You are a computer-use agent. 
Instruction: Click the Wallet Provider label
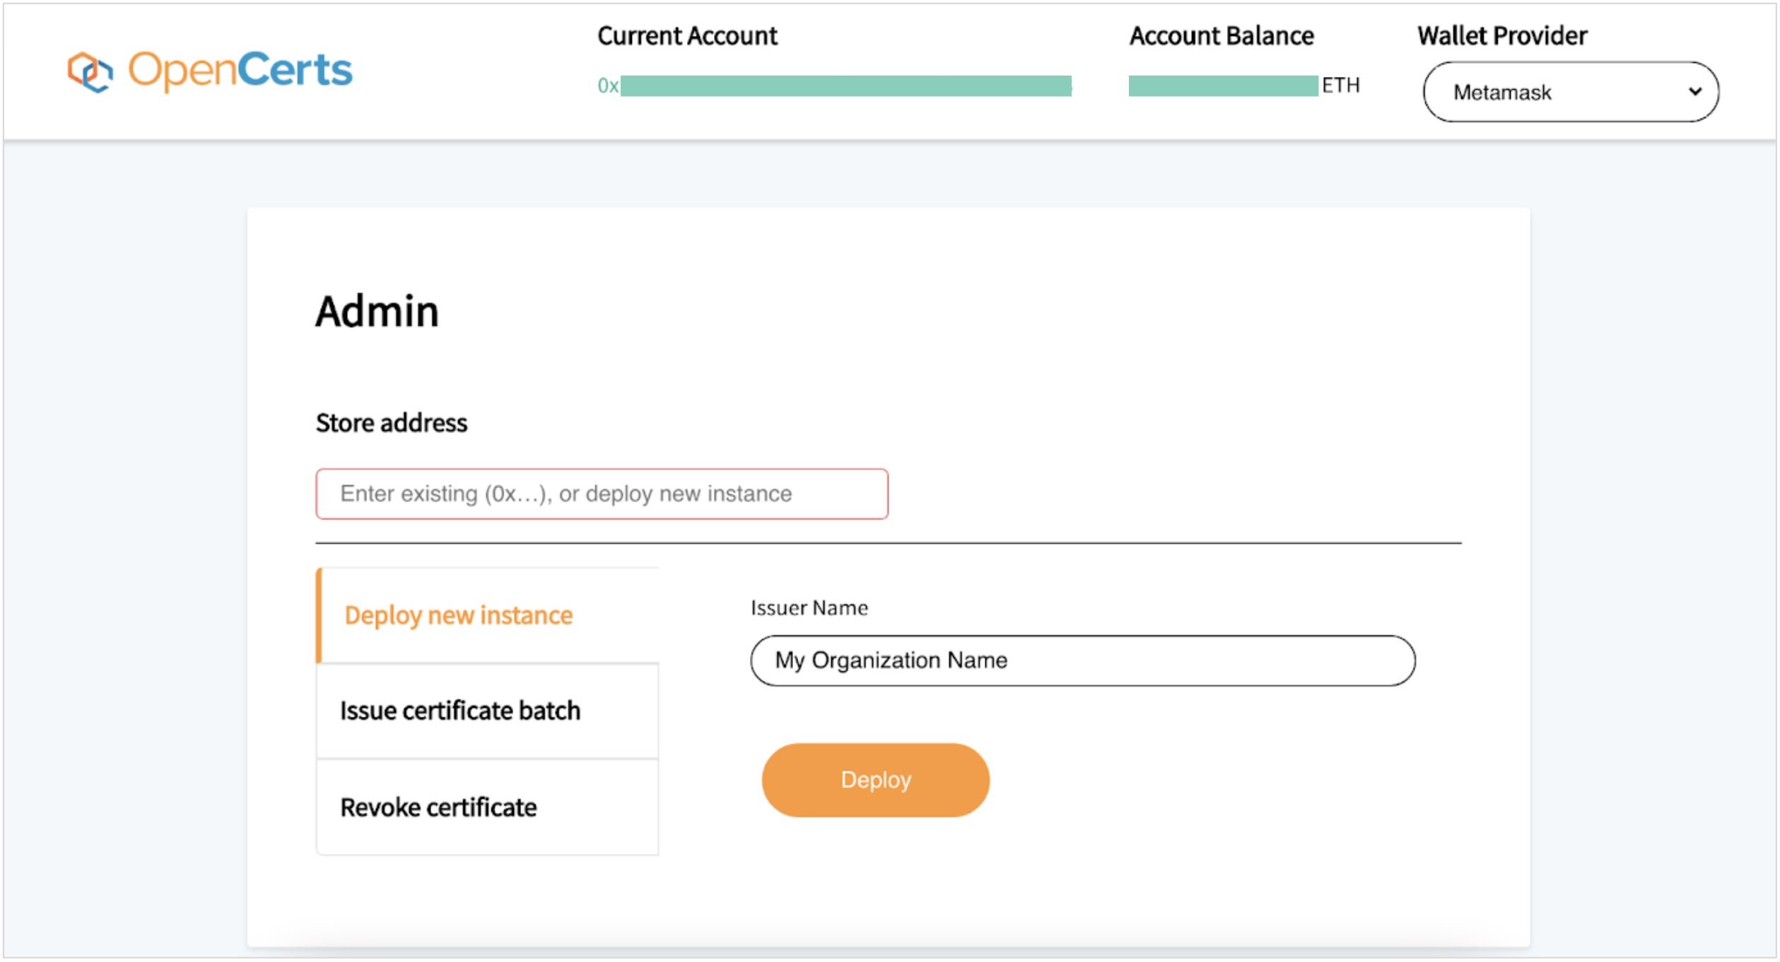pos(1501,34)
